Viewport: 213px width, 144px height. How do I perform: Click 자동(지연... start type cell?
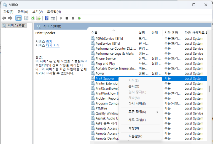(x=172, y=103)
